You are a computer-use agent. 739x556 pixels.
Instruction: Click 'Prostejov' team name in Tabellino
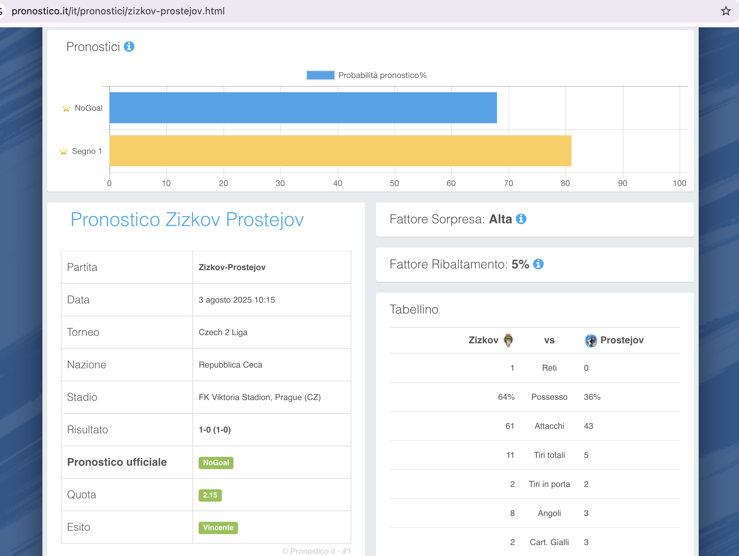point(622,340)
